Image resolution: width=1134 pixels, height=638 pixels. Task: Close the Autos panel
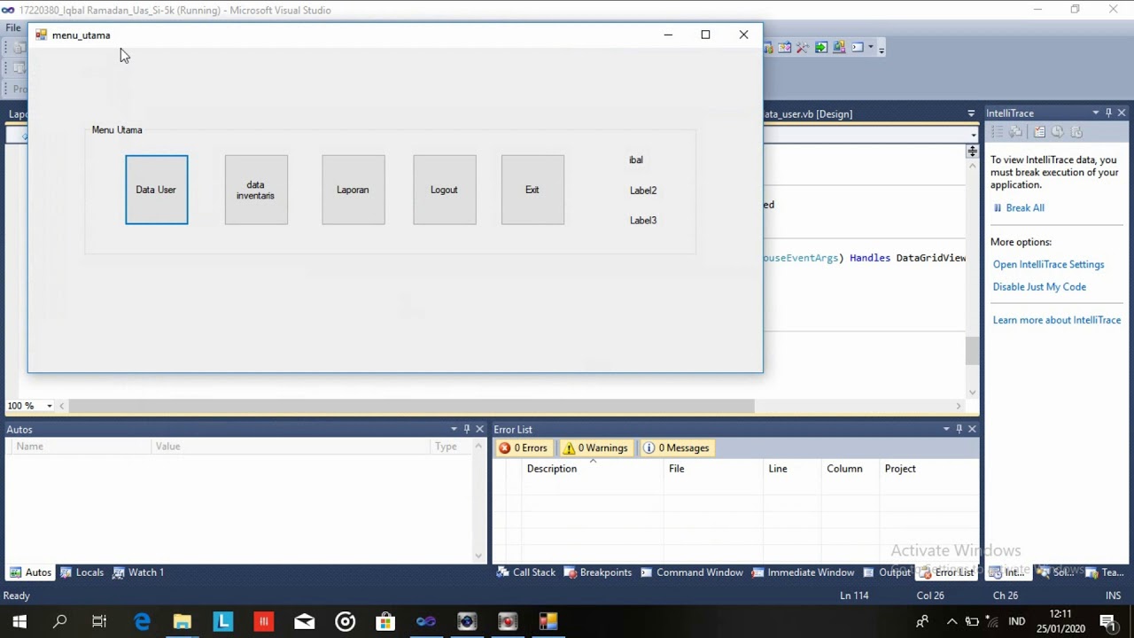pyautogui.click(x=480, y=429)
